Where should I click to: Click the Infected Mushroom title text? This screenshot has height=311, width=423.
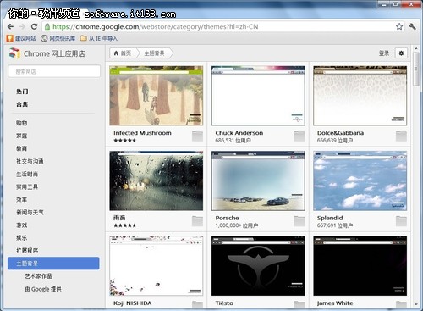coord(142,133)
